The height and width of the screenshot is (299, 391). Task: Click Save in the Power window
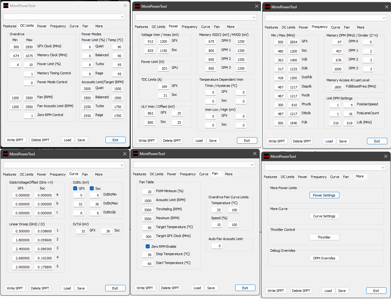pyautogui.click(x=213, y=141)
